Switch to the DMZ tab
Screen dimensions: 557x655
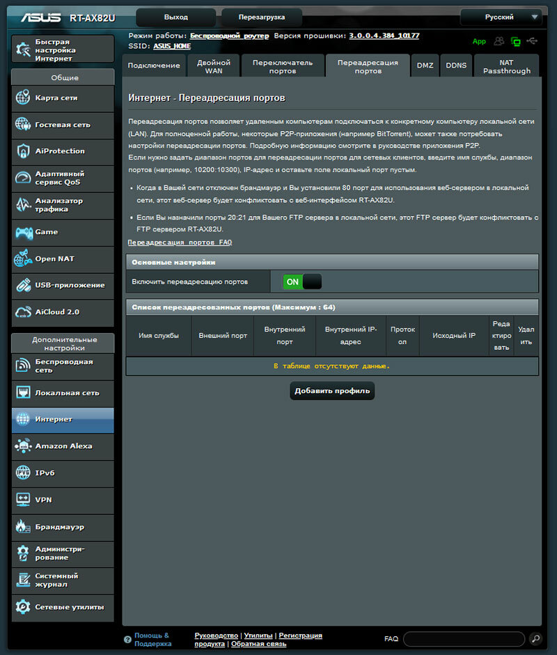[425, 65]
